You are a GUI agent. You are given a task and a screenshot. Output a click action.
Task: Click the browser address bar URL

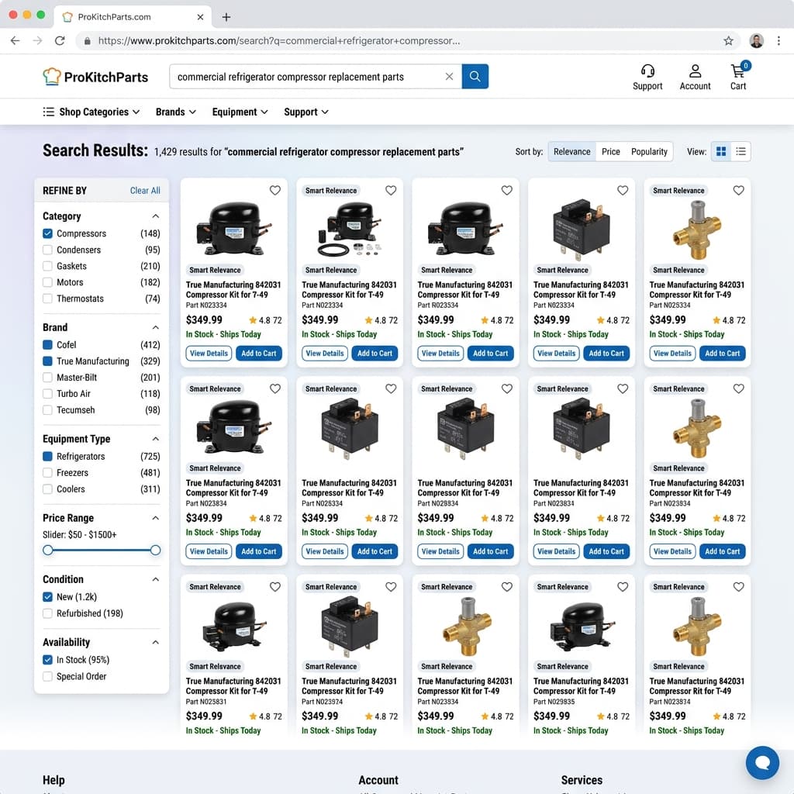tap(279, 41)
